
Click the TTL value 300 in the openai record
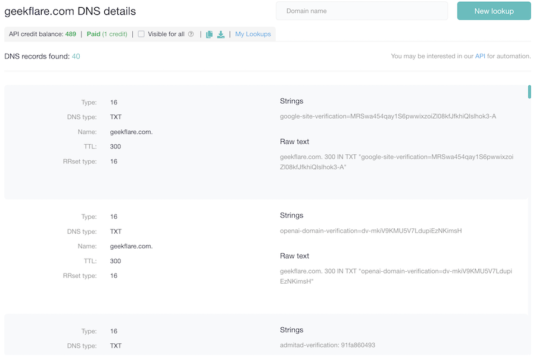116,261
